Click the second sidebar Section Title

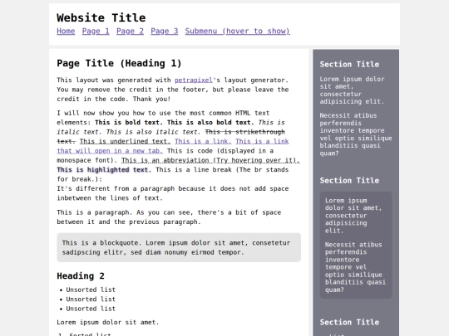pyautogui.click(x=349, y=181)
